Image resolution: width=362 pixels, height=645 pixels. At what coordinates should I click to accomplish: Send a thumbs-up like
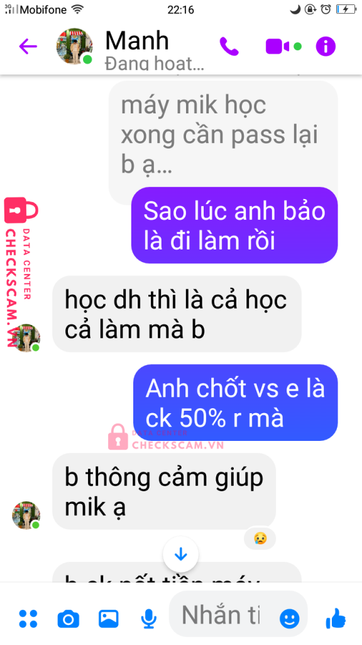pos(336,619)
